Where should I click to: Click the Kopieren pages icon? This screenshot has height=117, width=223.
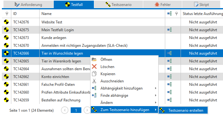point(94,74)
